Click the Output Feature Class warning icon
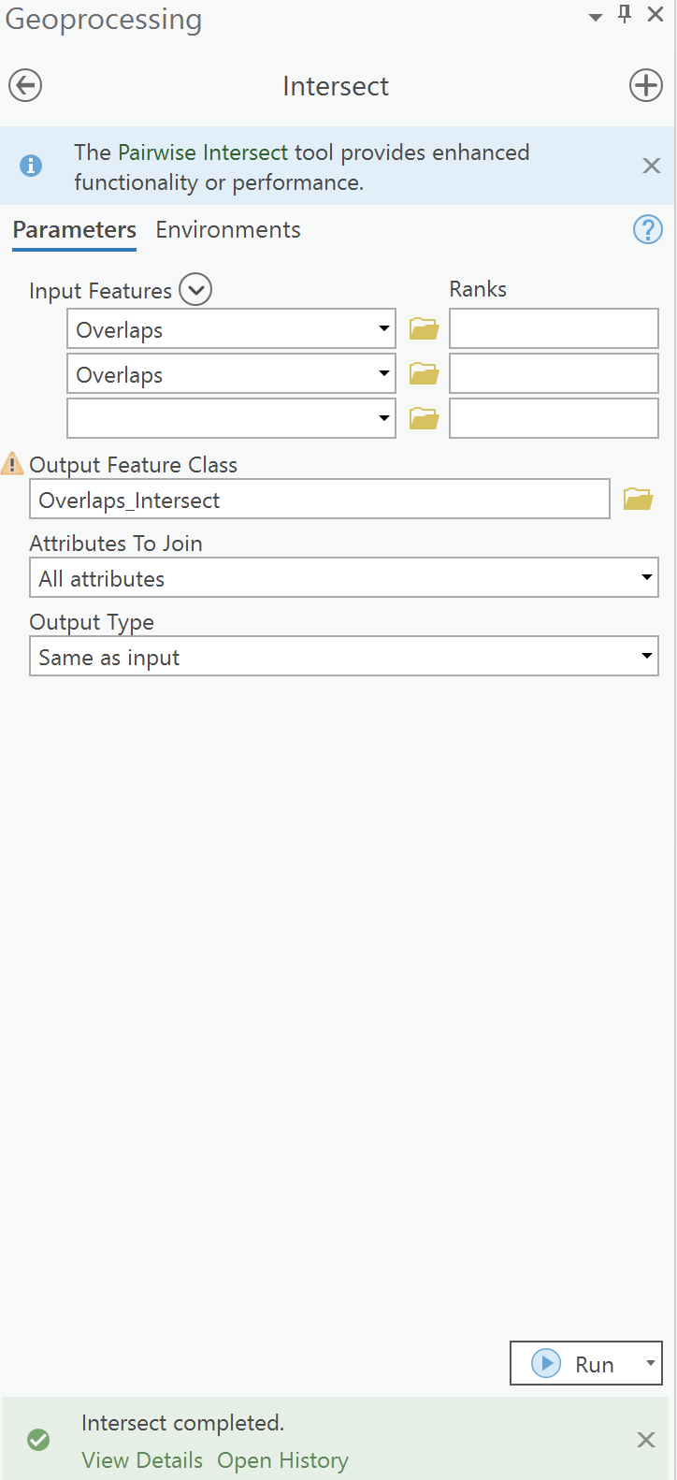Screen dimensions: 677x1480 pyautogui.click(x=12, y=463)
